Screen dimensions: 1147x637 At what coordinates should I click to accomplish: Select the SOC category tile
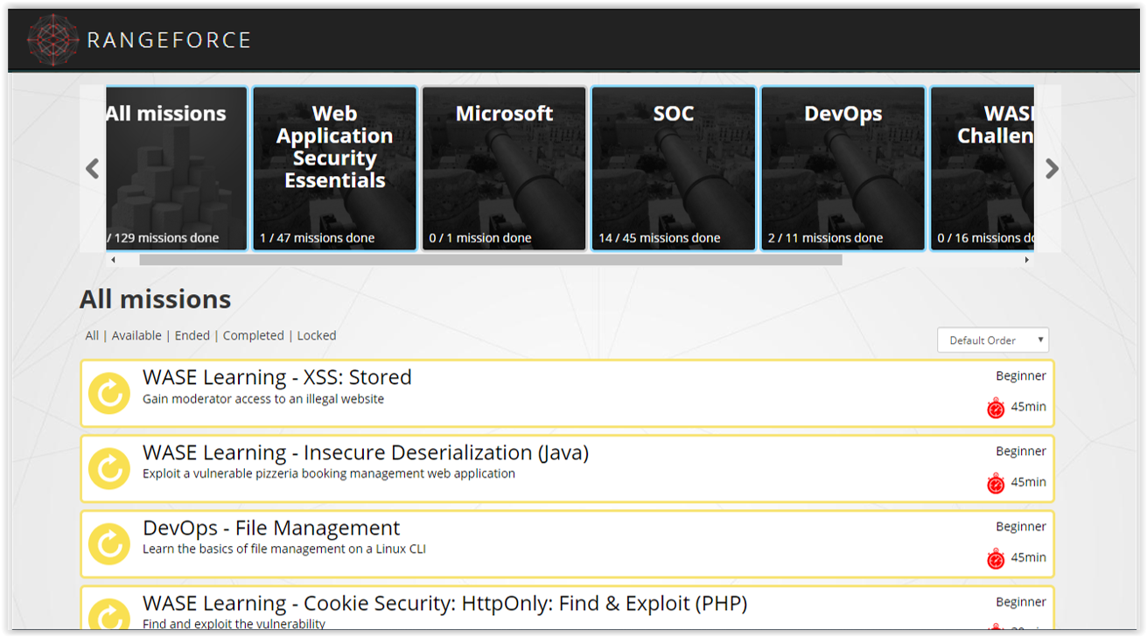(673, 168)
